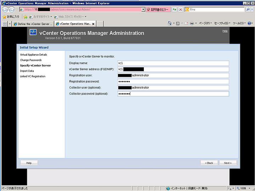
Task: Open the Home button dropdown arrow
Action: 174,23
